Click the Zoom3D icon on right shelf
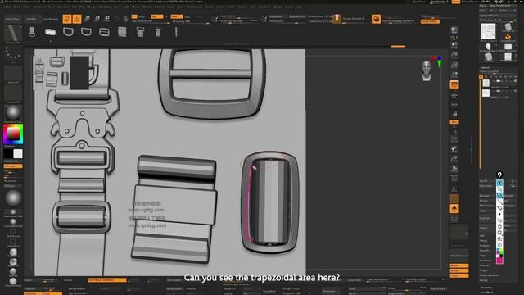 point(454,158)
